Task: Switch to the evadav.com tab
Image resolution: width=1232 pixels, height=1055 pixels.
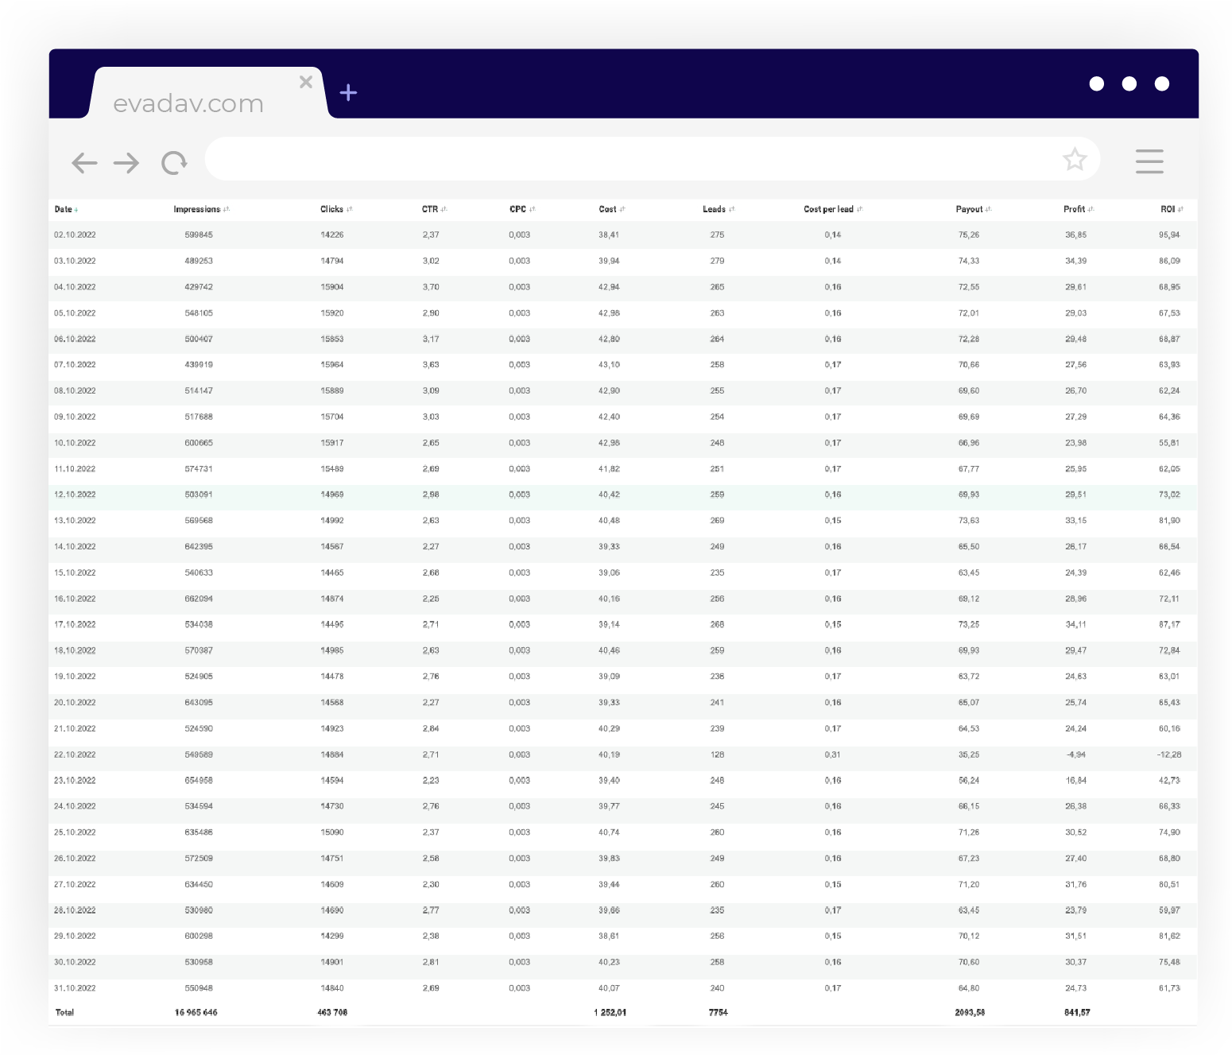Action: click(188, 103)
